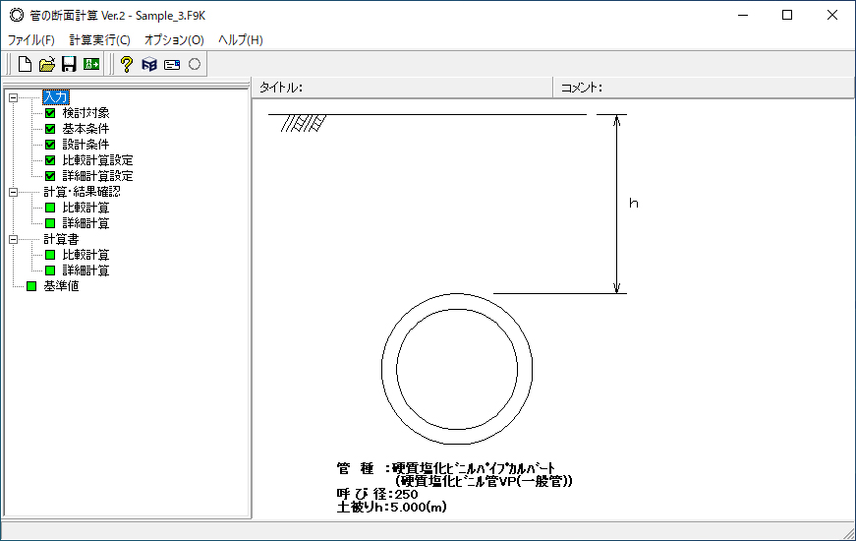
Task: Collapse the 計算・結果確認 tree node
Action: pos(13,193)
